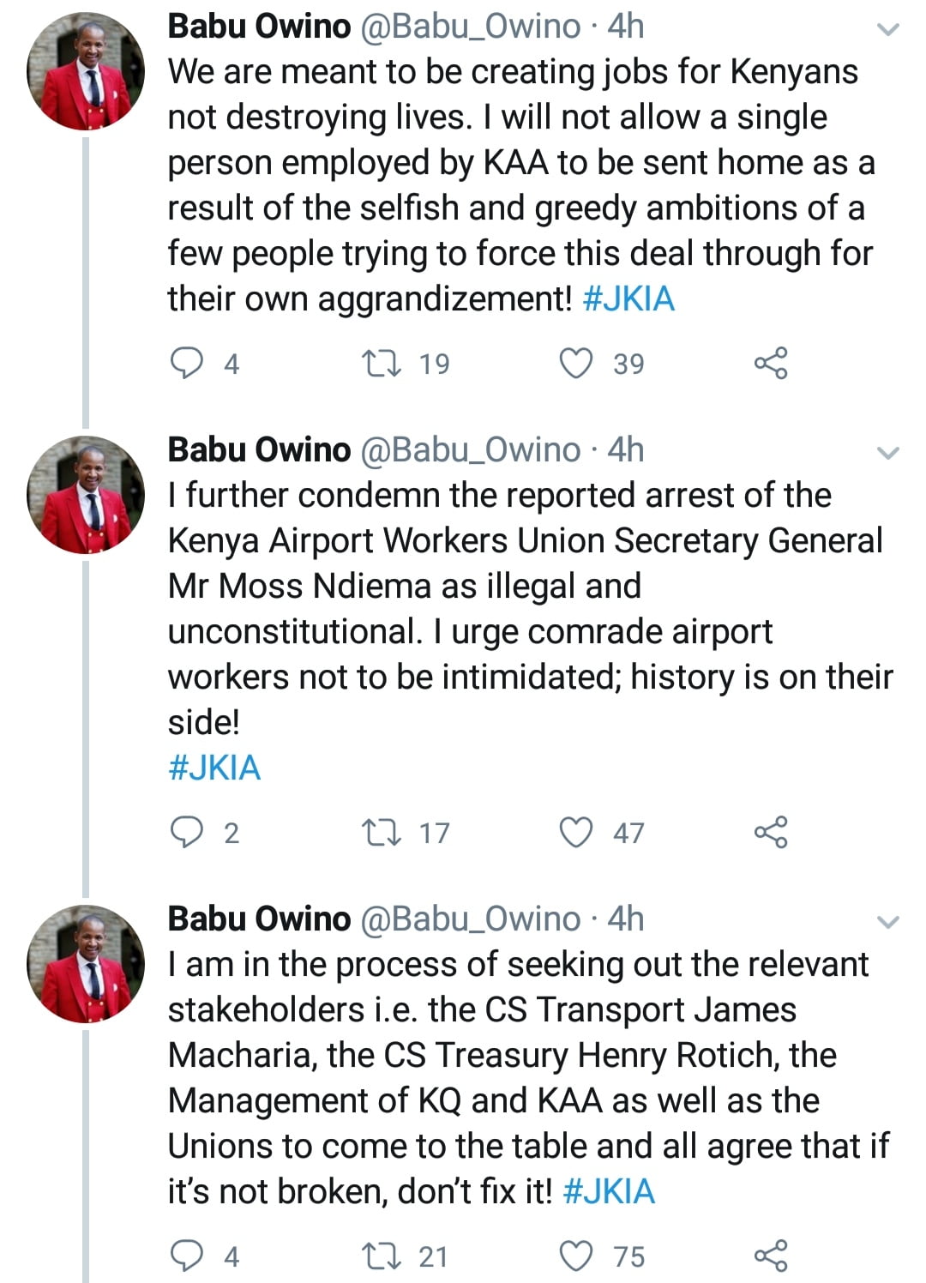The width and height of the screenshot is (926, 1283).
Task: Open Babu Owino's avatar on first tweet
Action: [86, 71]
